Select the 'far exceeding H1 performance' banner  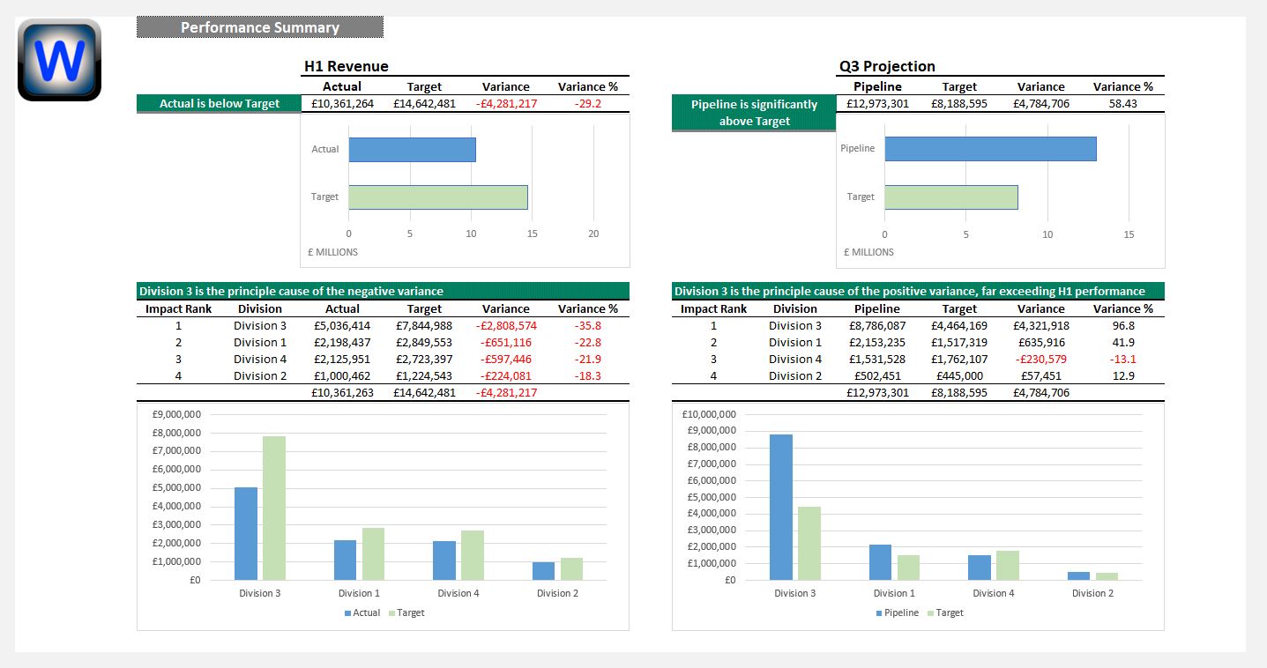[x=917, y=291]
